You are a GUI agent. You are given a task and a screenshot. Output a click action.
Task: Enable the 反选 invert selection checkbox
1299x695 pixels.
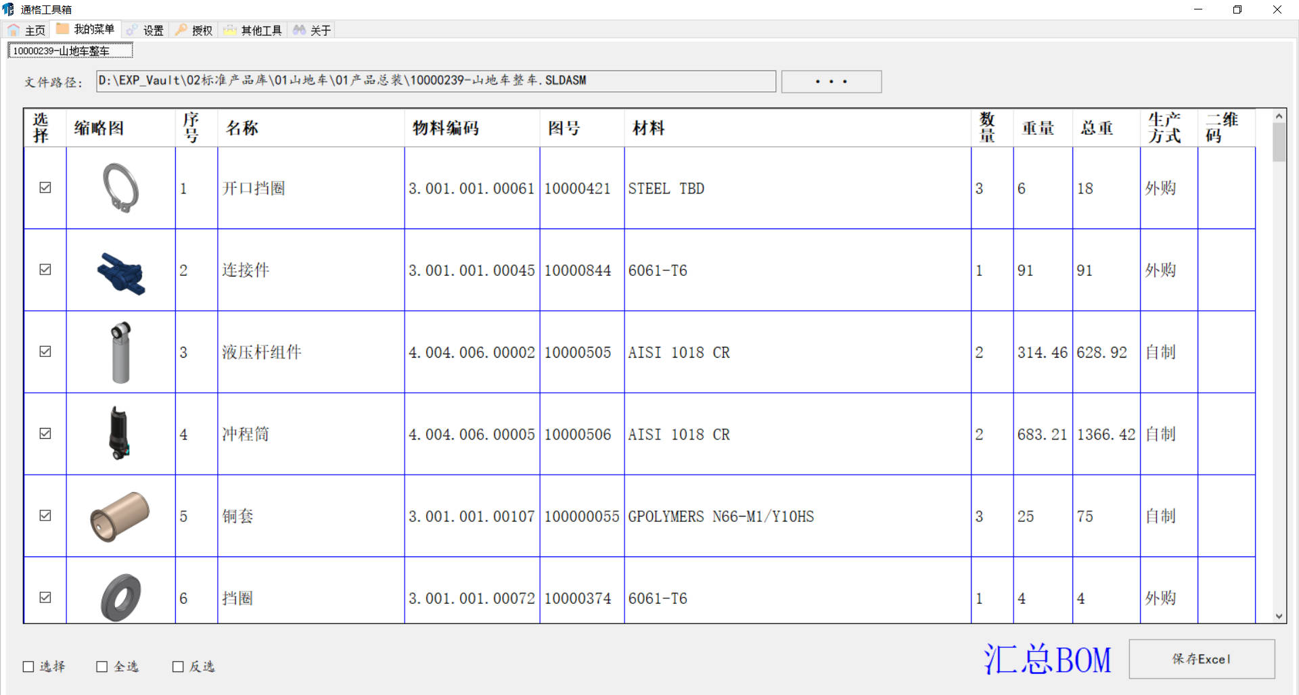178,667
